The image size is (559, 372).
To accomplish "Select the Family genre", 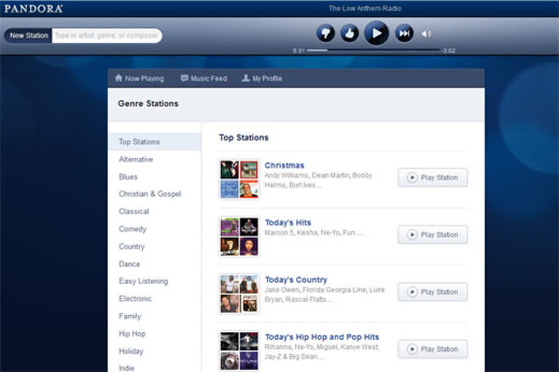I will (x=130, y=316).
